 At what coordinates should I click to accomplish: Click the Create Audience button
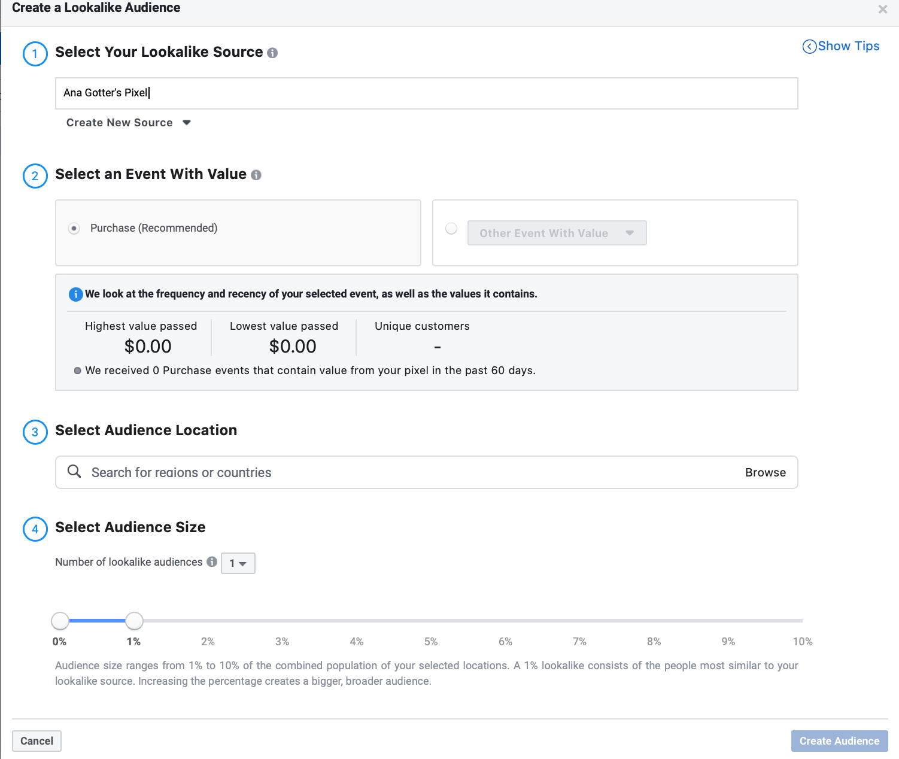pos(839,740)
